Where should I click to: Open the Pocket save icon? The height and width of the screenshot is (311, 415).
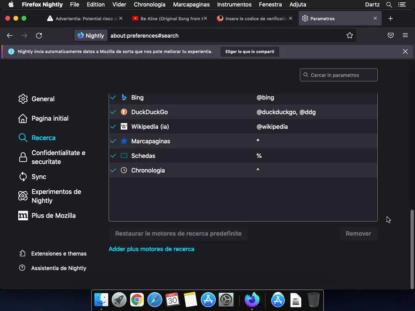[390, 35]
